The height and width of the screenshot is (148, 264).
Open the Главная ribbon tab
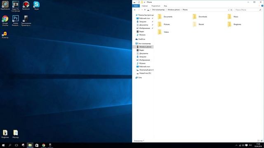click(x=145, y=6)
